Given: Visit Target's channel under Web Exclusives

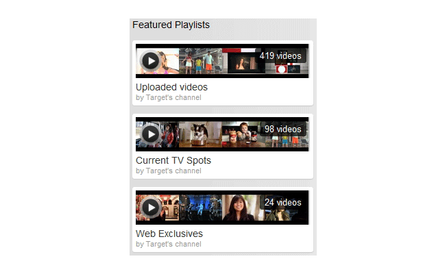Looking at the screenshot, I should pyautogui.click(x=173, y=244).
